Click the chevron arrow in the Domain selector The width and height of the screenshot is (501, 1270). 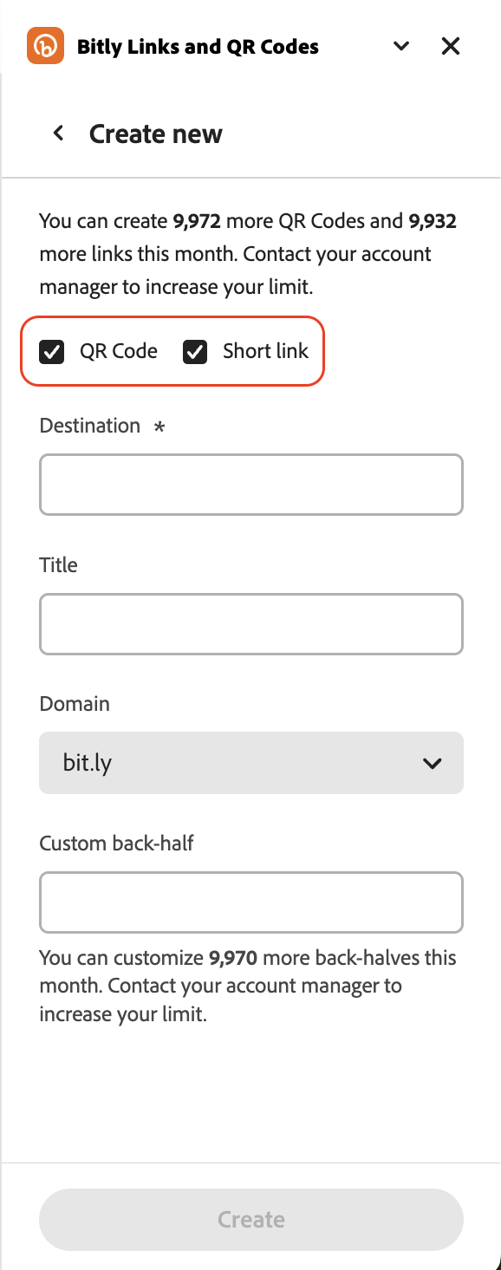(432, 764)
